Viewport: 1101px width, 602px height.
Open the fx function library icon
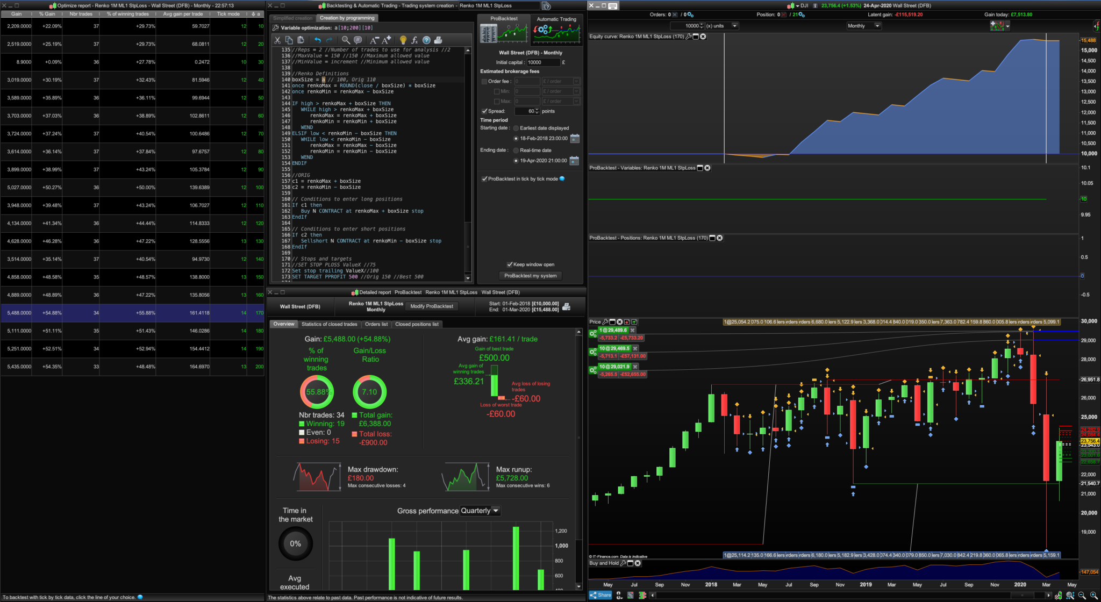tap(414, 40)
